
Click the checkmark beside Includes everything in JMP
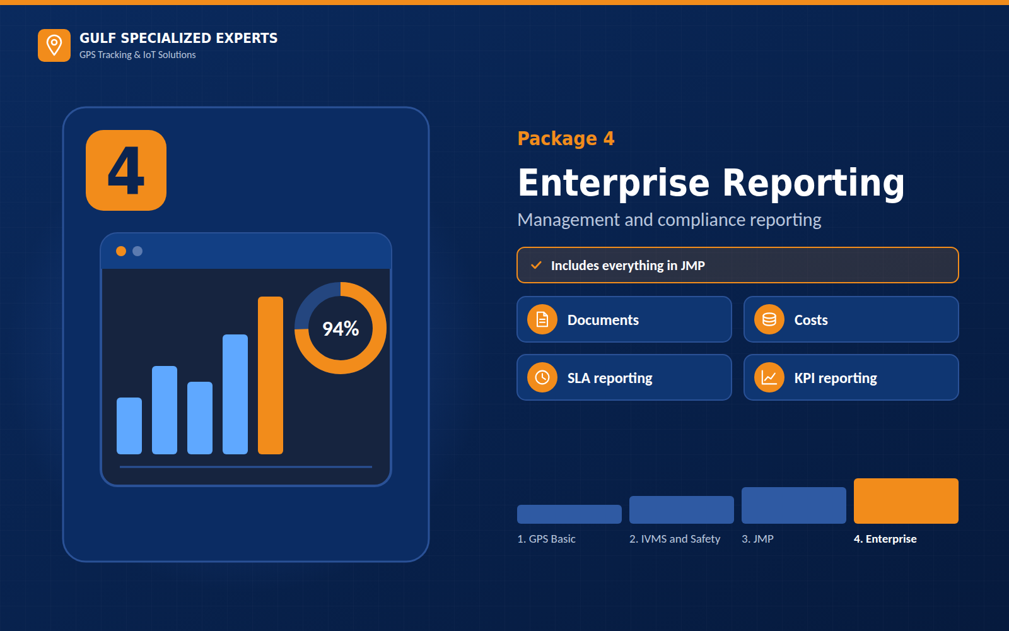pyautogui.click(x=536, y=266)
